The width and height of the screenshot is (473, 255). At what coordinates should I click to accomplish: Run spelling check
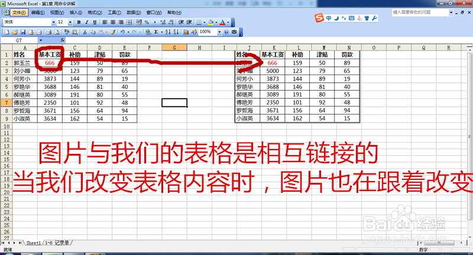67,32
